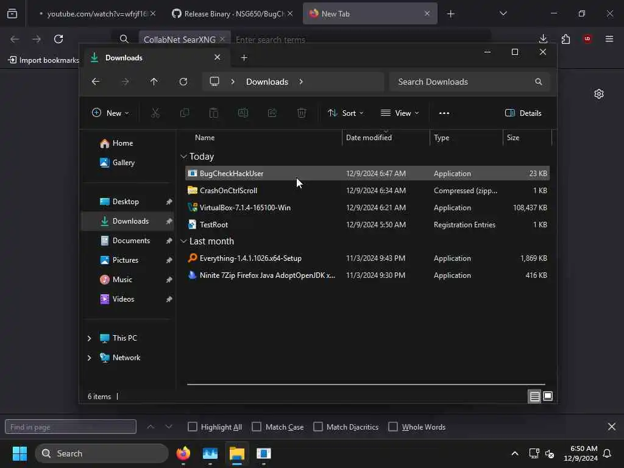The width and height of the screenshot is (624, 468).
Task: Click the Copy icon in Explorer toolbar
Action: point(185,113)
